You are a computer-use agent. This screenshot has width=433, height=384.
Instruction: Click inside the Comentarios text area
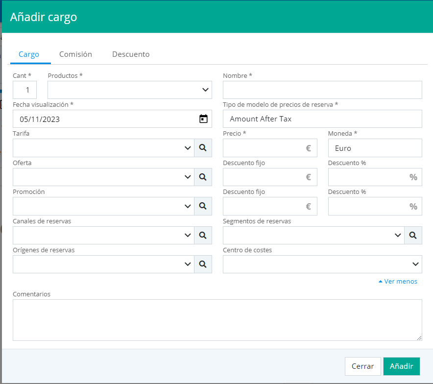[x=217, y=319]
